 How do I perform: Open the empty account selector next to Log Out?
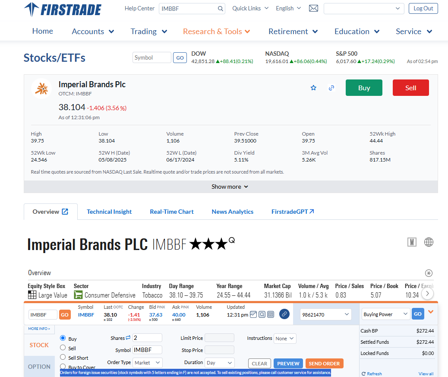click(x=364, y=9)
